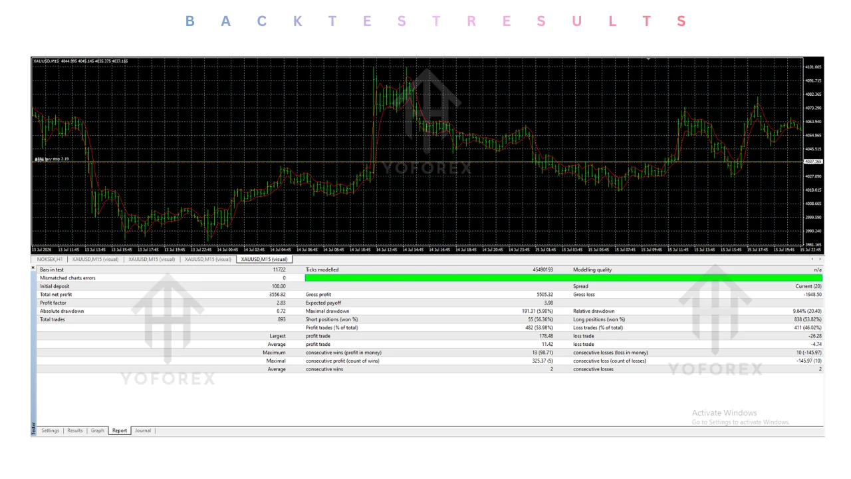Select the active XAUUSD,M15 (visual) chart tab
The image size is (851, 479).
[x=264, y=259]
